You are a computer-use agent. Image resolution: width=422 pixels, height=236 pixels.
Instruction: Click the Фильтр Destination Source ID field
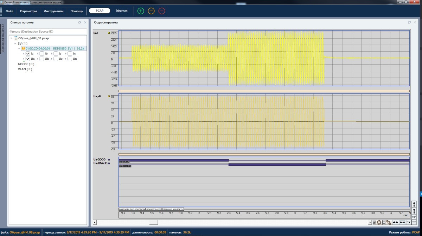(x=47, y=32)
